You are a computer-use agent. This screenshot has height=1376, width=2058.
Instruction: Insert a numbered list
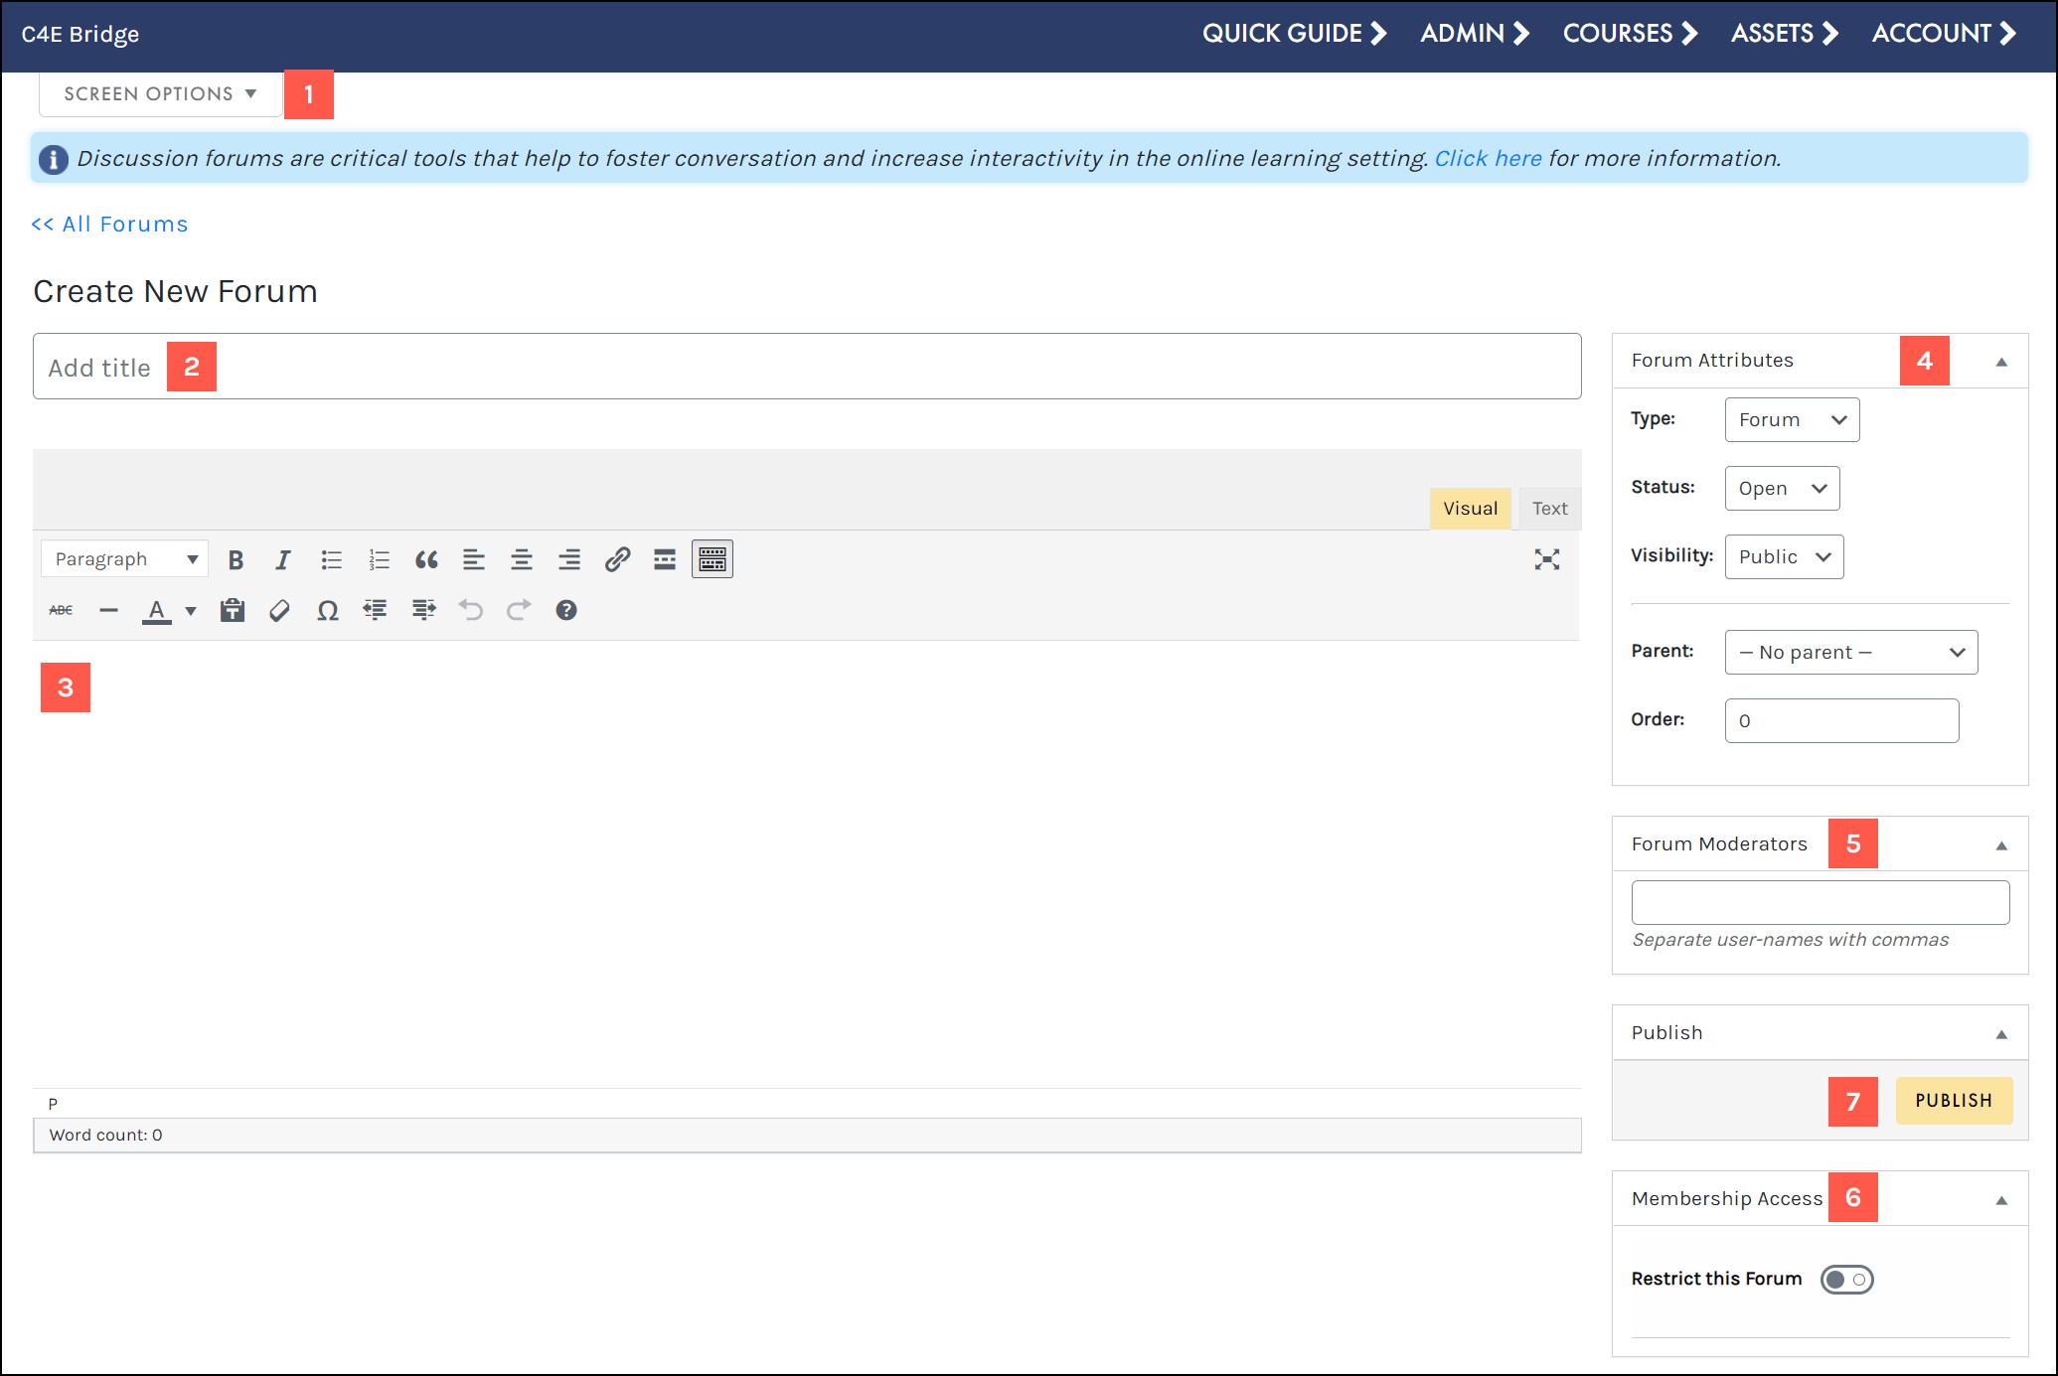(x=379, y=559)
